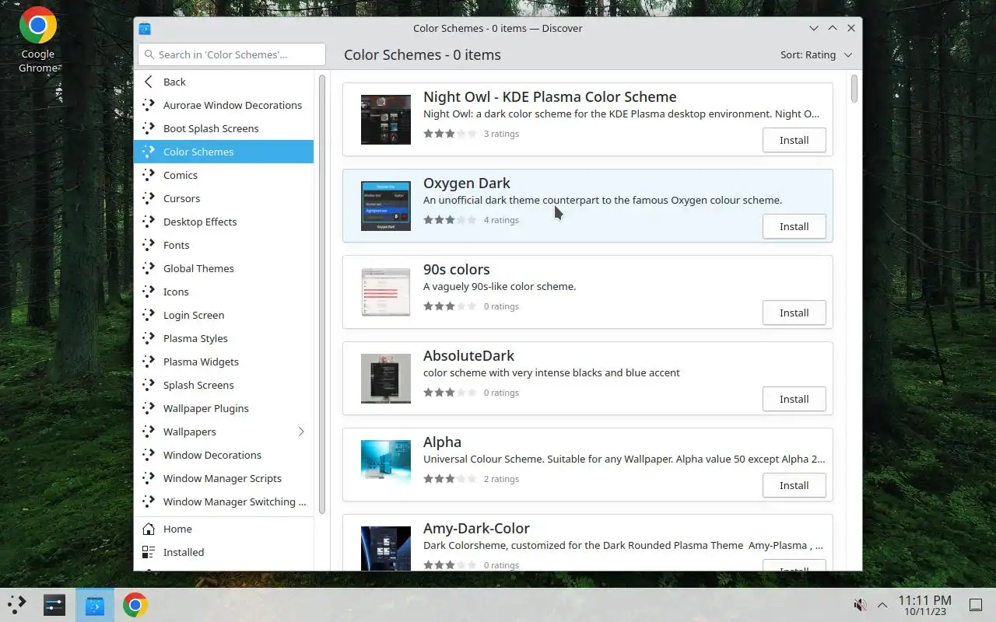996x622 pixels.
Task: Click the icon beside Window Manager Scripts
Action: point(149,478)
